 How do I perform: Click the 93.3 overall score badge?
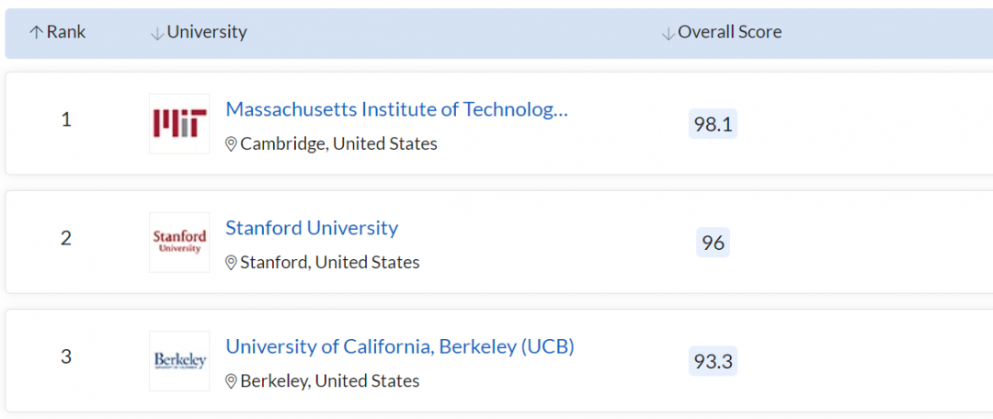[x=713, y=361]
